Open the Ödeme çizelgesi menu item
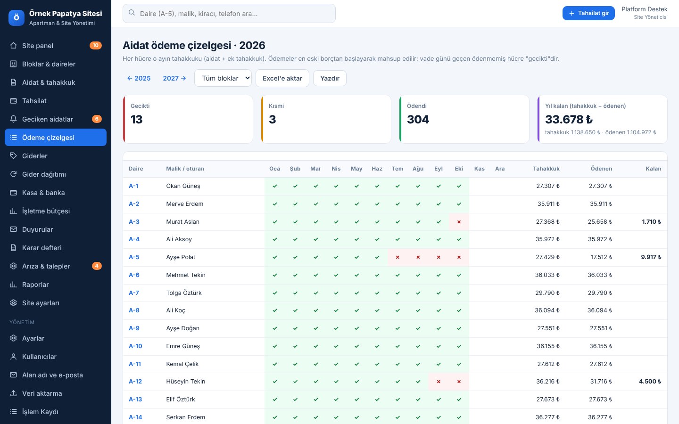Image resolution: width=679 pixels, height=424 pixels. (x=56, y=138)
